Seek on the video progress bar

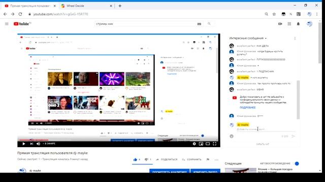pyautogui.click(x=118, y=140)
